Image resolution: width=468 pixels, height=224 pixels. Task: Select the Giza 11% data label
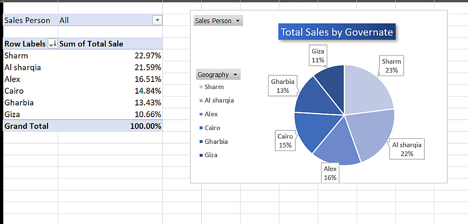pos(318,55)
